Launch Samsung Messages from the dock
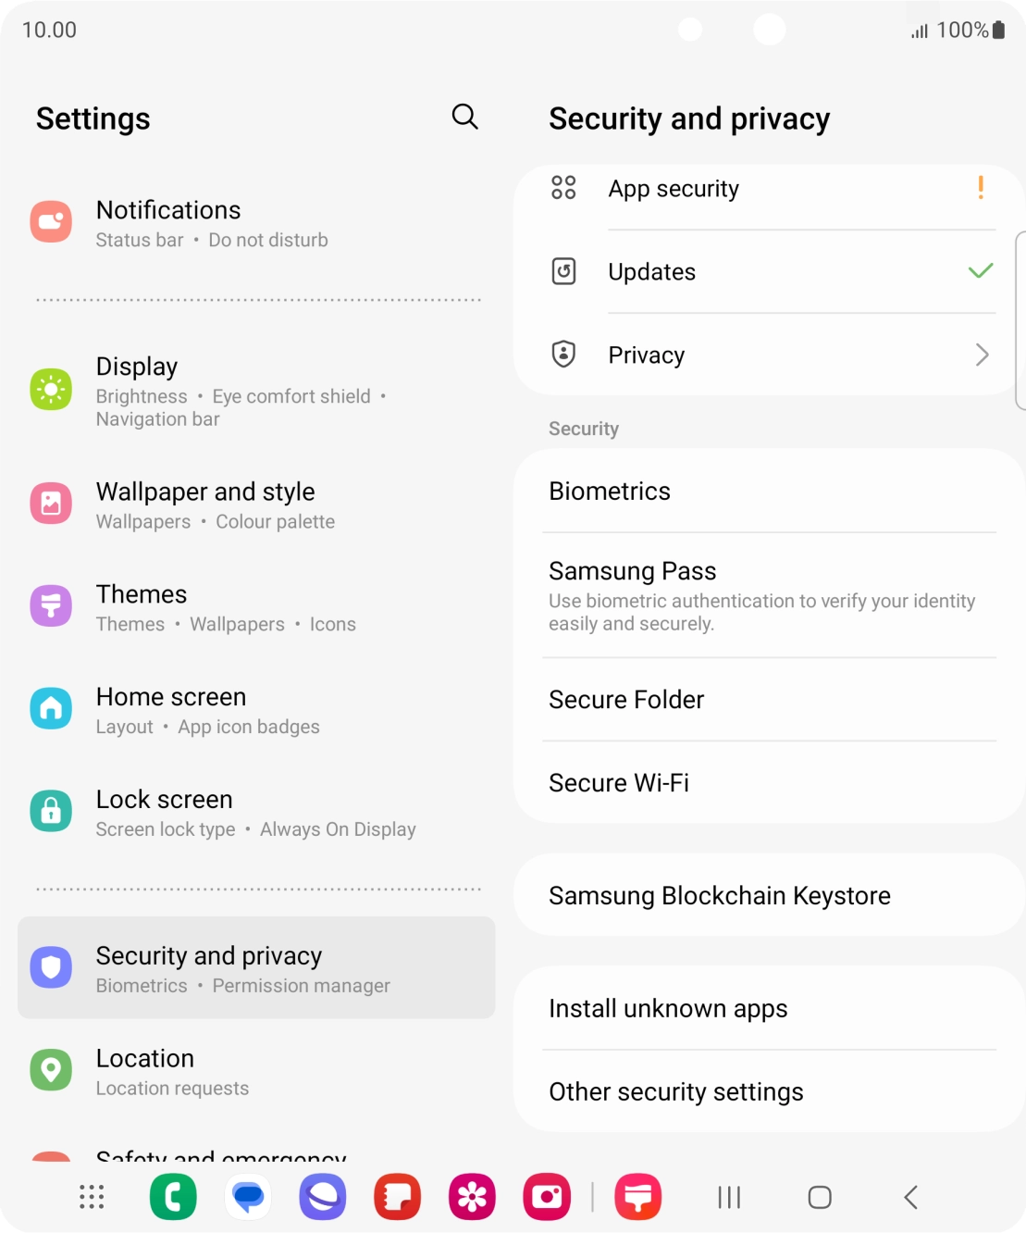 tap(248, 1196)
